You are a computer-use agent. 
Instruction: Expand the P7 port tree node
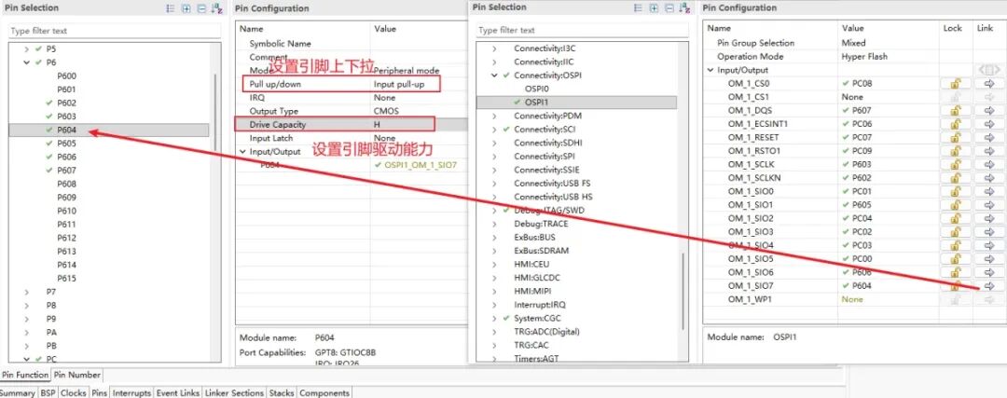25,292
